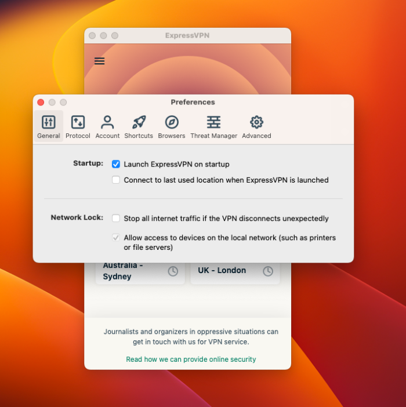Toggle Allow access to local network devices

(116, 238)
